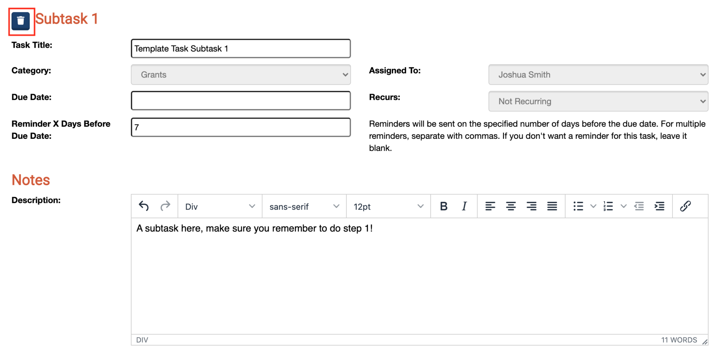
Task: Apply Italic formatting in the description editor
Action: pos(464,206)
